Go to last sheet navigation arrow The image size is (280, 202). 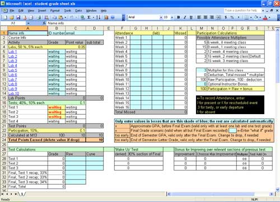pos(16,194)
